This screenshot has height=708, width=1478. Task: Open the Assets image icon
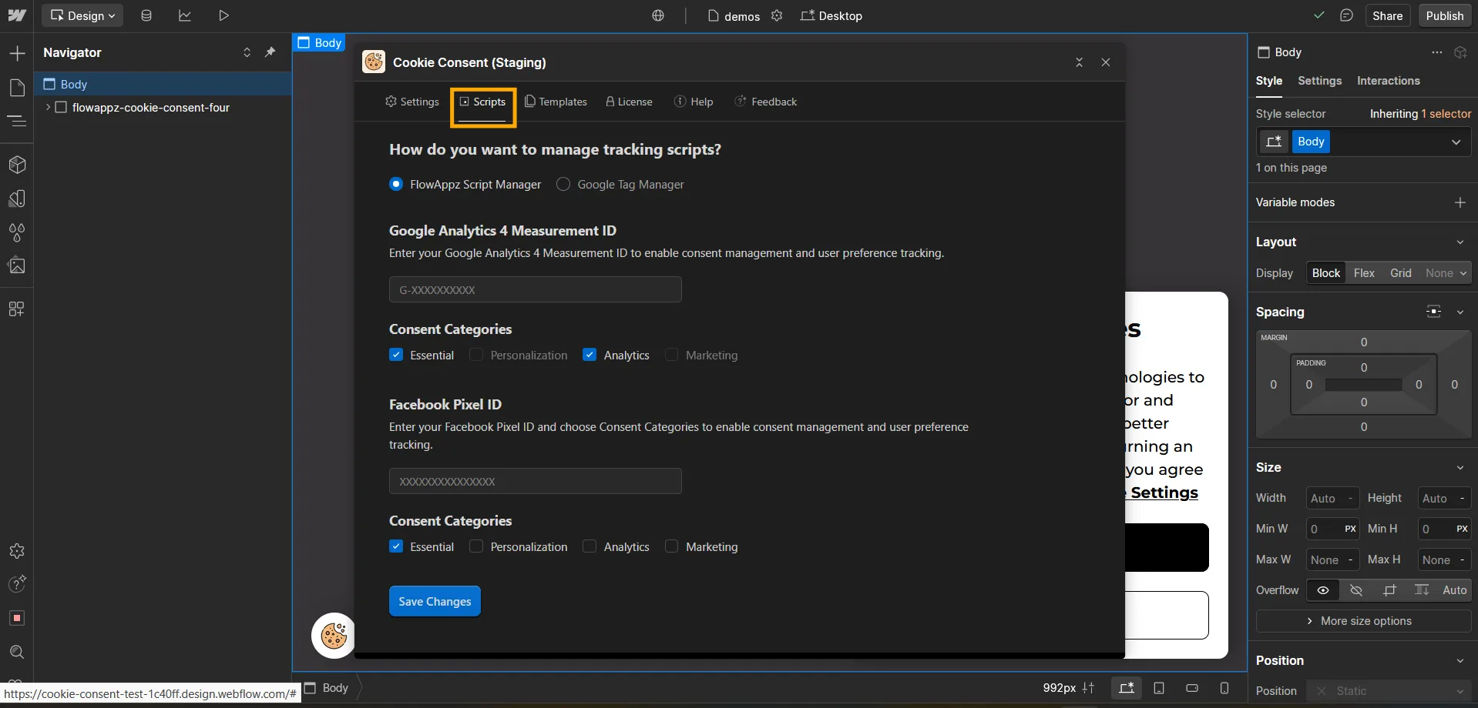point(17,265)
